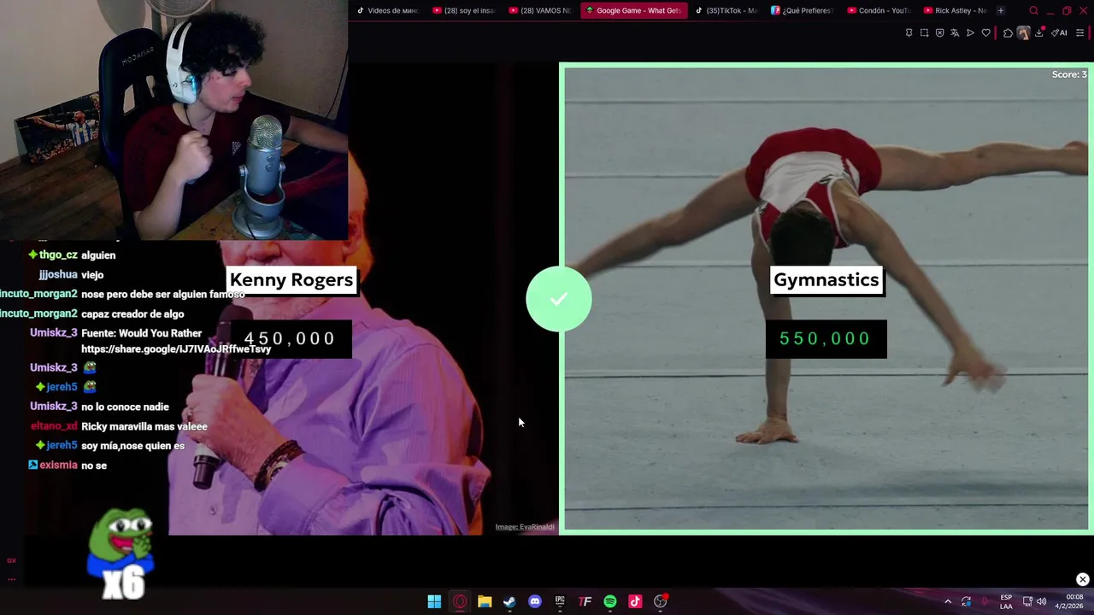Open Spotify from the taskbar

click(x=610, y=601)
